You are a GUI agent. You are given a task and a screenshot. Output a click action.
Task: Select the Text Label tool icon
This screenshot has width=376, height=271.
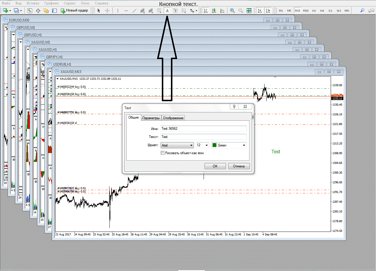click(x=176, y=11)
